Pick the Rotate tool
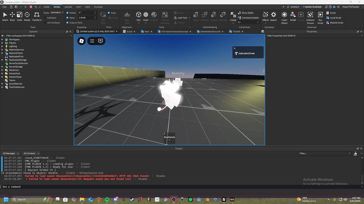 [27, 16]
